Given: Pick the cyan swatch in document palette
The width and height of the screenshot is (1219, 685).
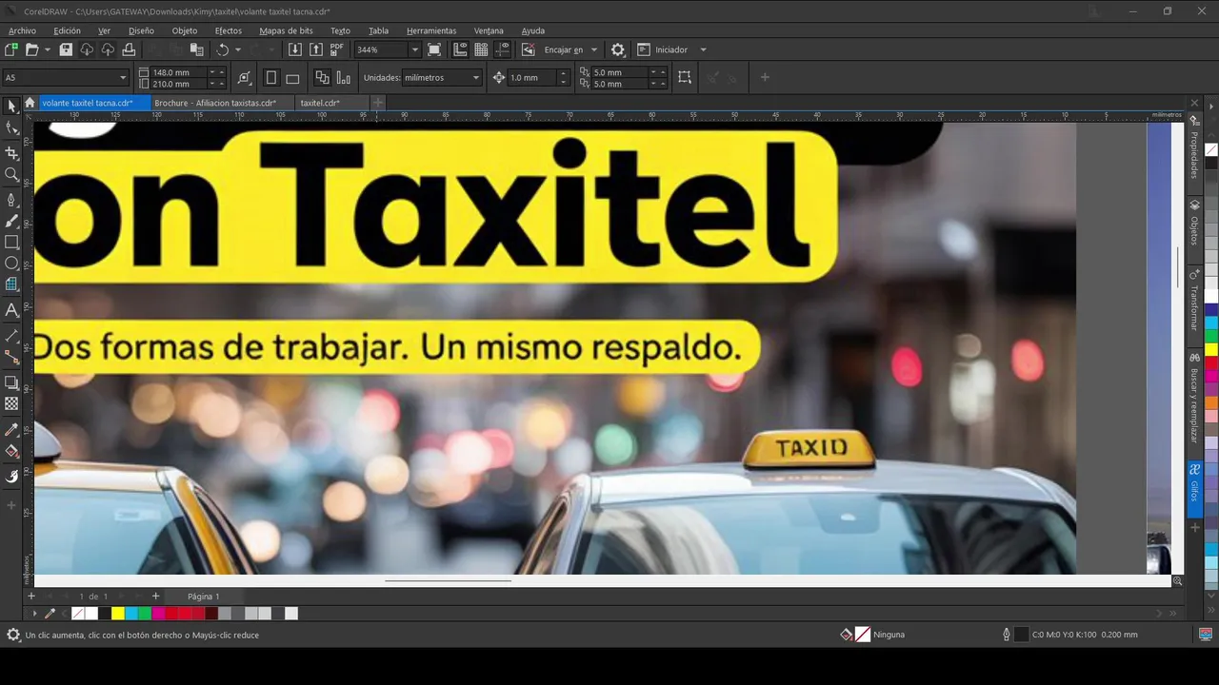Looking at the screenshot, I should coord(131,614).
